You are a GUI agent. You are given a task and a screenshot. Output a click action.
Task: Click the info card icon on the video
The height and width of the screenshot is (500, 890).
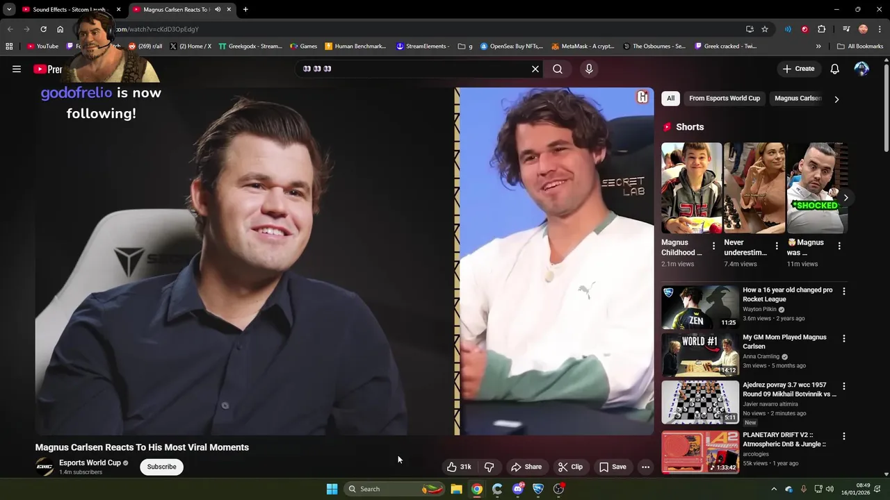(x=642, y=97)
